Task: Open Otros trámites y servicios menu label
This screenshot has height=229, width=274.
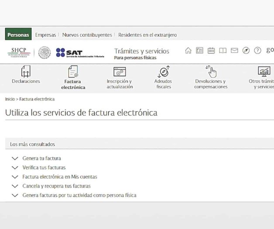Action: click(261, 84)
